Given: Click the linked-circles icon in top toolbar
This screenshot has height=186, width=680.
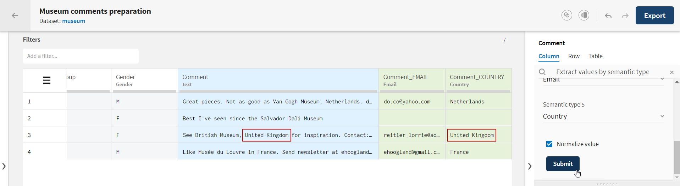Looking at the screenshot, I should pyautogui.click(x=566, y=15).
